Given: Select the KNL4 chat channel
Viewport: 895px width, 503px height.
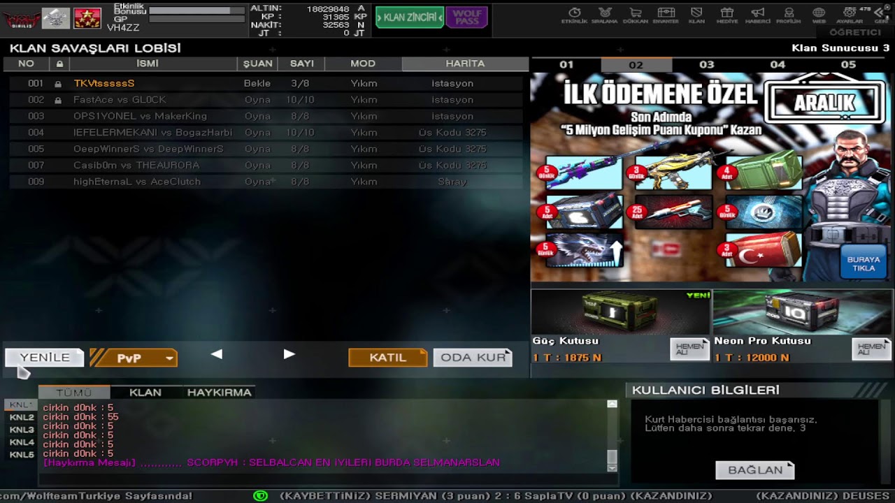Looking at the screenshot, I should pyautogui.click(x=21, y=442).
